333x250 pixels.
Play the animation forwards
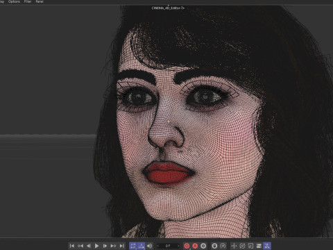(x=97, y=246)
